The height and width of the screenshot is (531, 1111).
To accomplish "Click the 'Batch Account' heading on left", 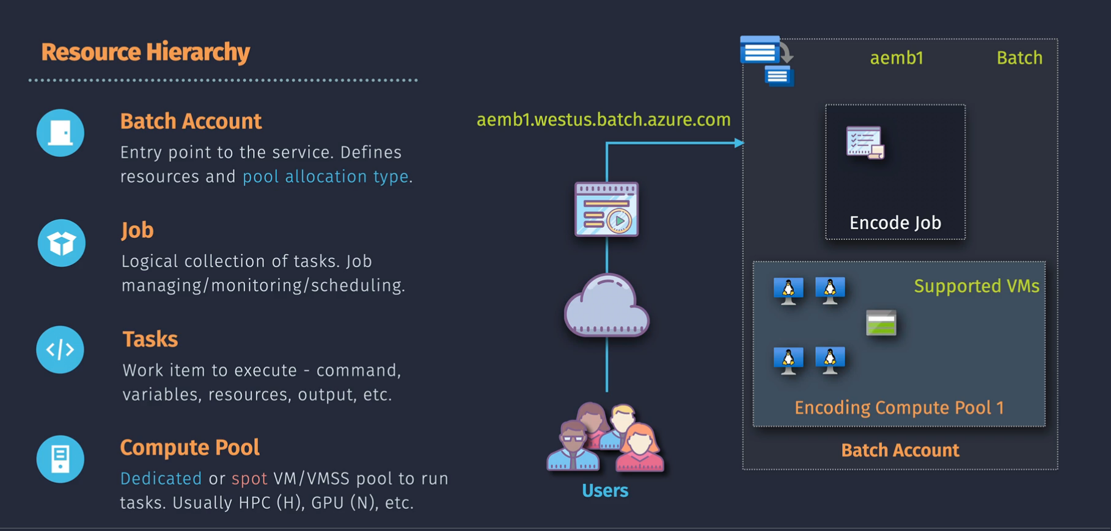I will coord(191,121).
